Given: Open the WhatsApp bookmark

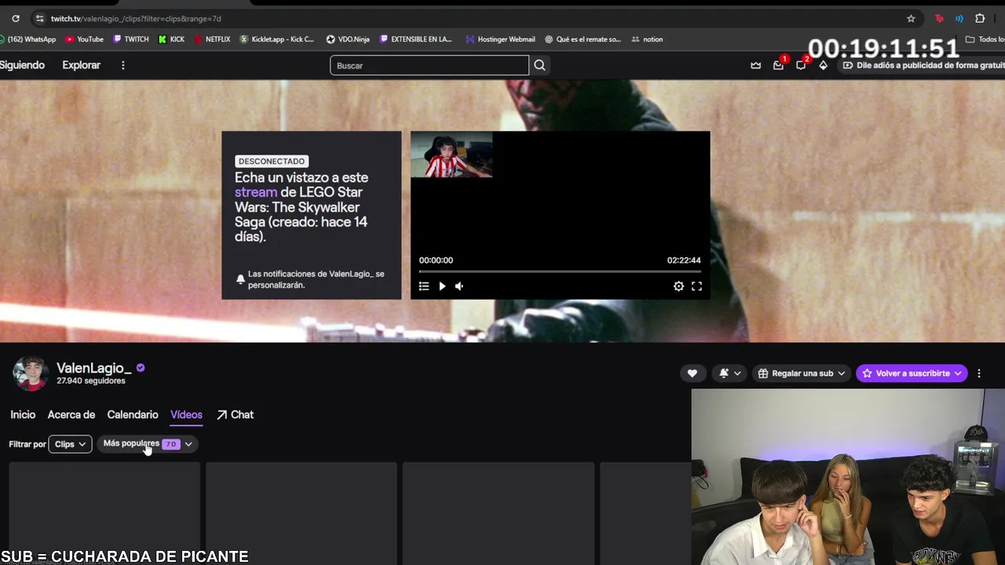Looking at the screenshot, I should (x=28, y=39).
